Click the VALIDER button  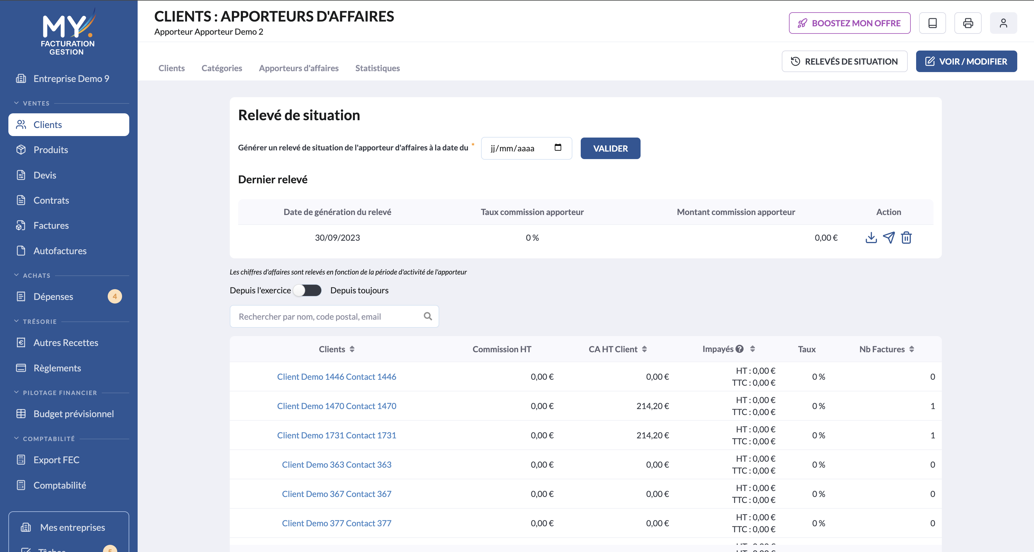coord(610,148)
